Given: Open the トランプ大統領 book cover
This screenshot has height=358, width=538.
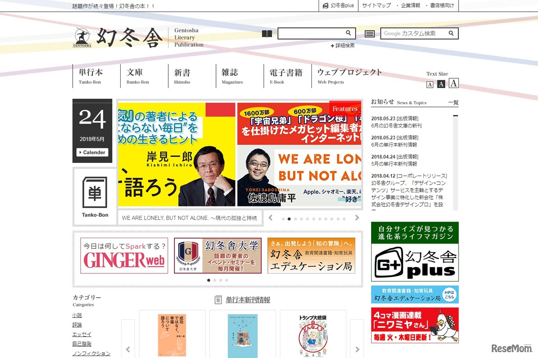Looking at the screenshot, I should pos(313,336).
